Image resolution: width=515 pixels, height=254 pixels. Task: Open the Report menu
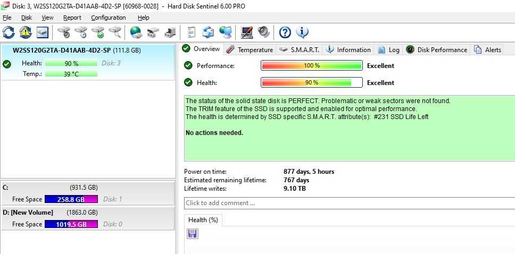pyautogui.click(x=72, y=18)
